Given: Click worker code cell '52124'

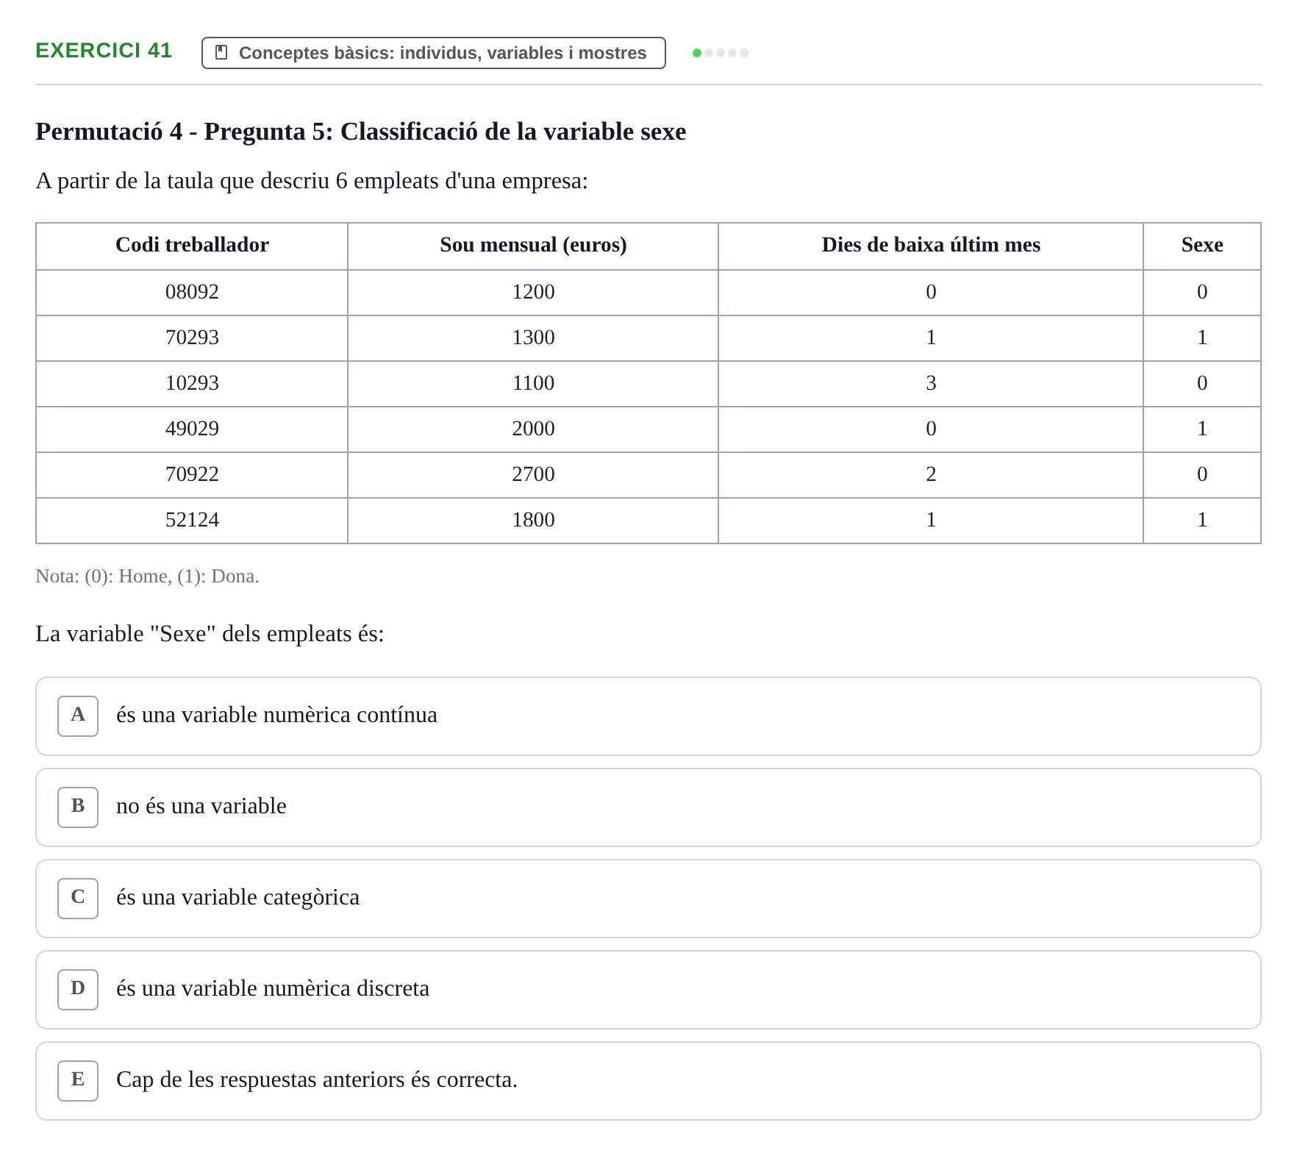Looking at the screenshot, I should (192, 521).
